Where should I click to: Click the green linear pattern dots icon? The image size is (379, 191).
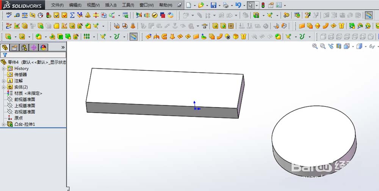[x=86, y=36]
